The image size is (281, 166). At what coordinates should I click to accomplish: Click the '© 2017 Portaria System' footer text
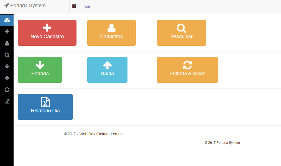pos(222,143)
